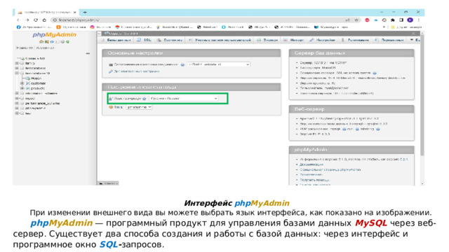Click help icon after mbstring PHP extension
The height and width of the screenshot is (252, 449).
click(378, 129)
